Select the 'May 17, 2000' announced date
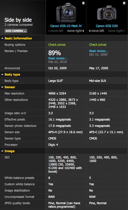128x210 pixels. click(x=99, y=68)
